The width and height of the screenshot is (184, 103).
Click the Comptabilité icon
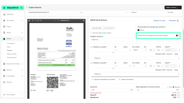pos(4,76)
